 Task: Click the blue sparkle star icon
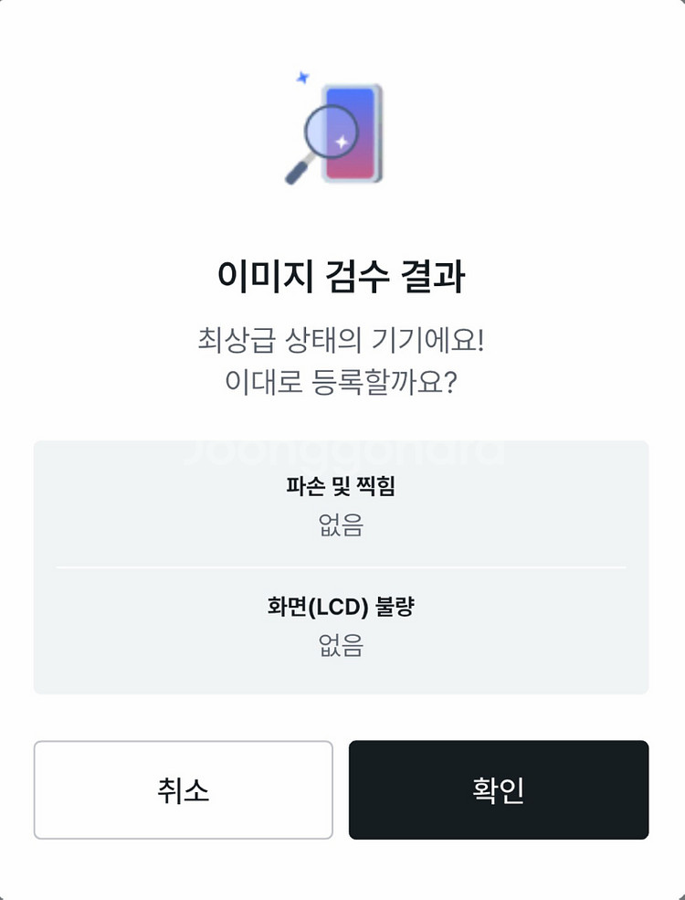(x=303, y=79)
